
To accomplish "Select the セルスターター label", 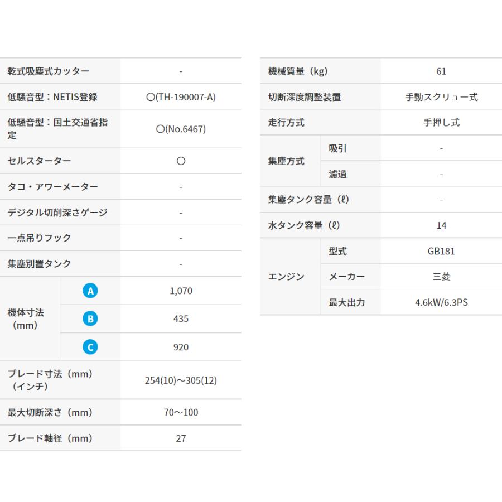I will click(x=39, y=161).
